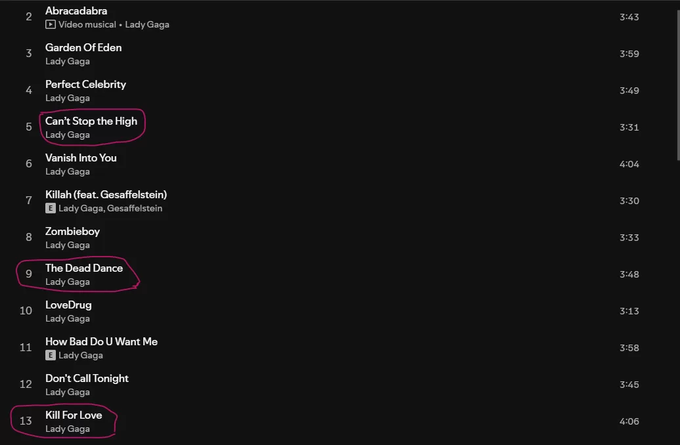The width and height of the screenshot is (680, 445).
Task: Click explicit badge on How Bad Do U Want Me
Action: point(51,355)
